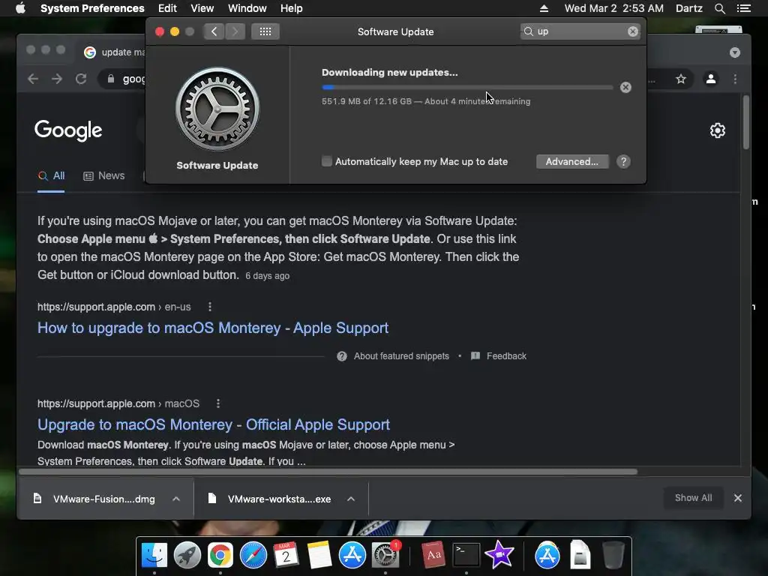The width and height of the screenshot is (768, 576).
Task: Go back in System Preferences
Action: tap(214, 31)
